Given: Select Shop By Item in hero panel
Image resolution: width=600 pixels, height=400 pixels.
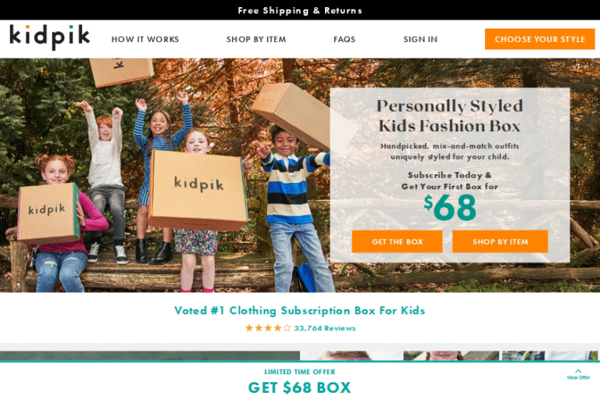Looking at the screenshot, I should pyautogui.click(x=500, y=241).
